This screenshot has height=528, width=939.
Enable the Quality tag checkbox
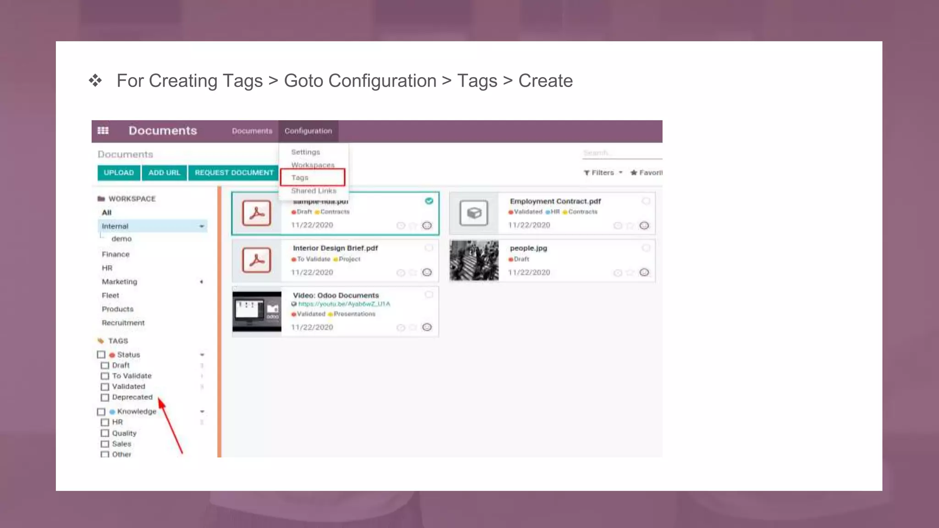[x=105, y=433]
